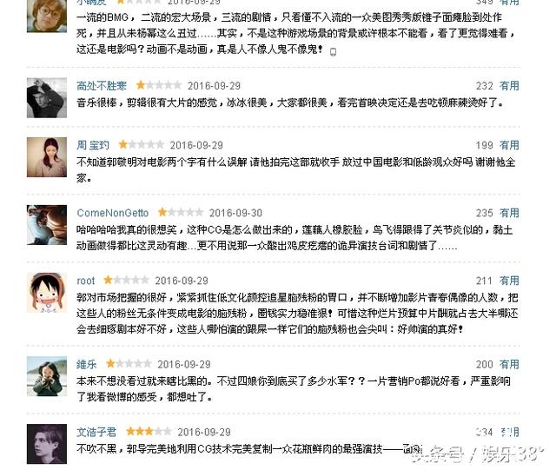The image size is (556, 470).
Task: Open 周 宝玓 avatar photo
Action: (x=47, y=157)
